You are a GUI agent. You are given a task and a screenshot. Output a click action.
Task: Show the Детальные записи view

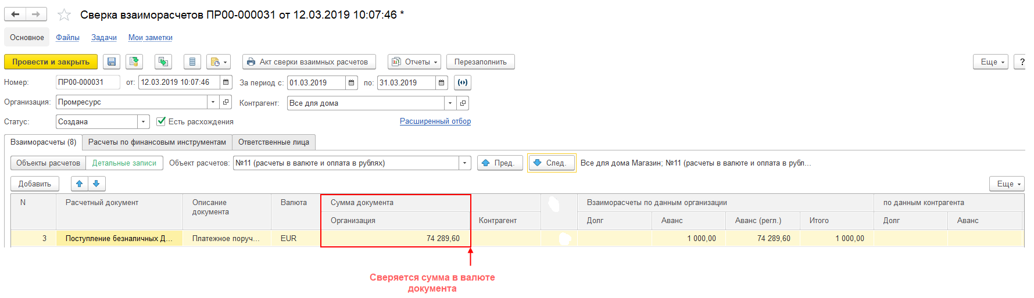[x=124, y=163]
